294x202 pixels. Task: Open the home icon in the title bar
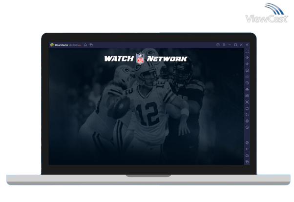point(85,45)
